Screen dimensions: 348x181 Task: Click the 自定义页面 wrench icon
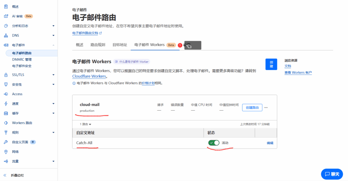pyautogui.click(x=6, y=142)
